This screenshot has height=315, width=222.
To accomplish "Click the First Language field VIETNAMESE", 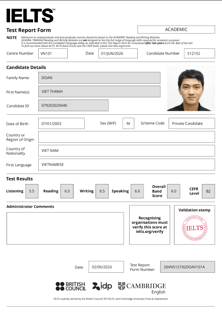I will click(126, 165).
